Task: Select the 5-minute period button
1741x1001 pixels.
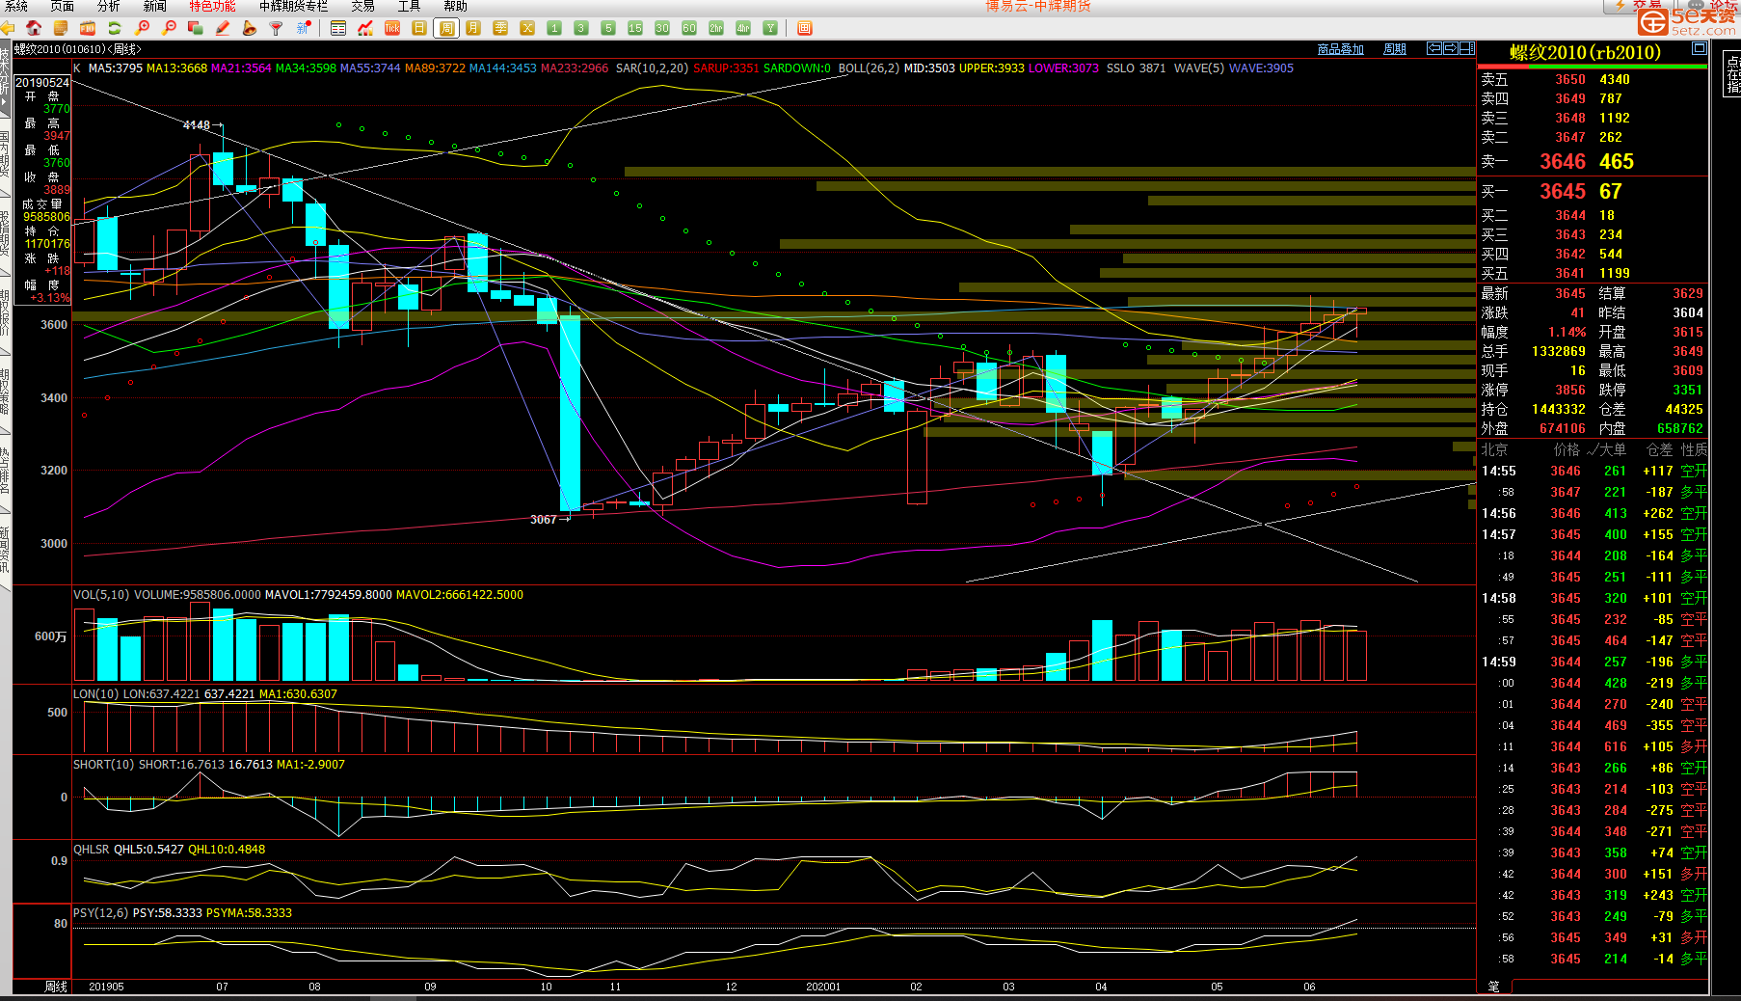Action: pyautogui.click(x=608, y=28)
